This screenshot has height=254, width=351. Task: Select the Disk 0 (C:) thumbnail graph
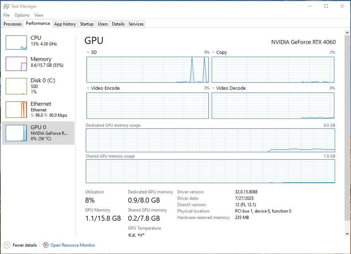[x=16, y=86]
